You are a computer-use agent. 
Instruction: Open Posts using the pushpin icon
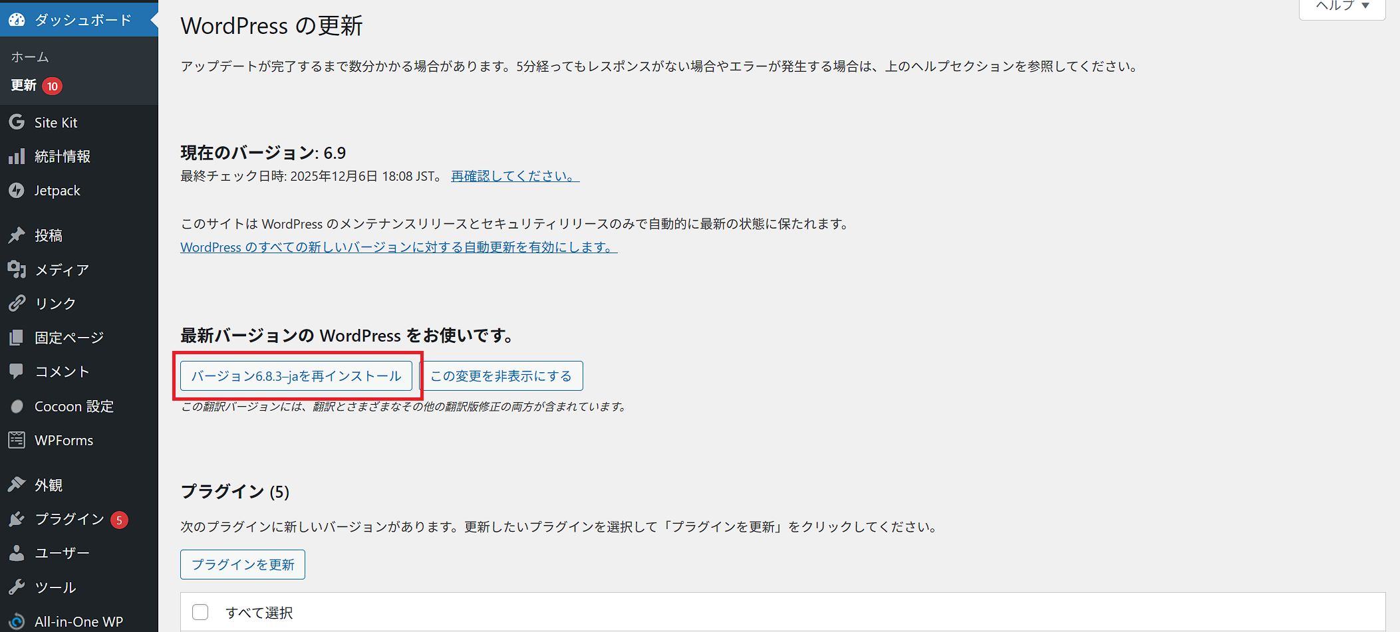[17, 235]
